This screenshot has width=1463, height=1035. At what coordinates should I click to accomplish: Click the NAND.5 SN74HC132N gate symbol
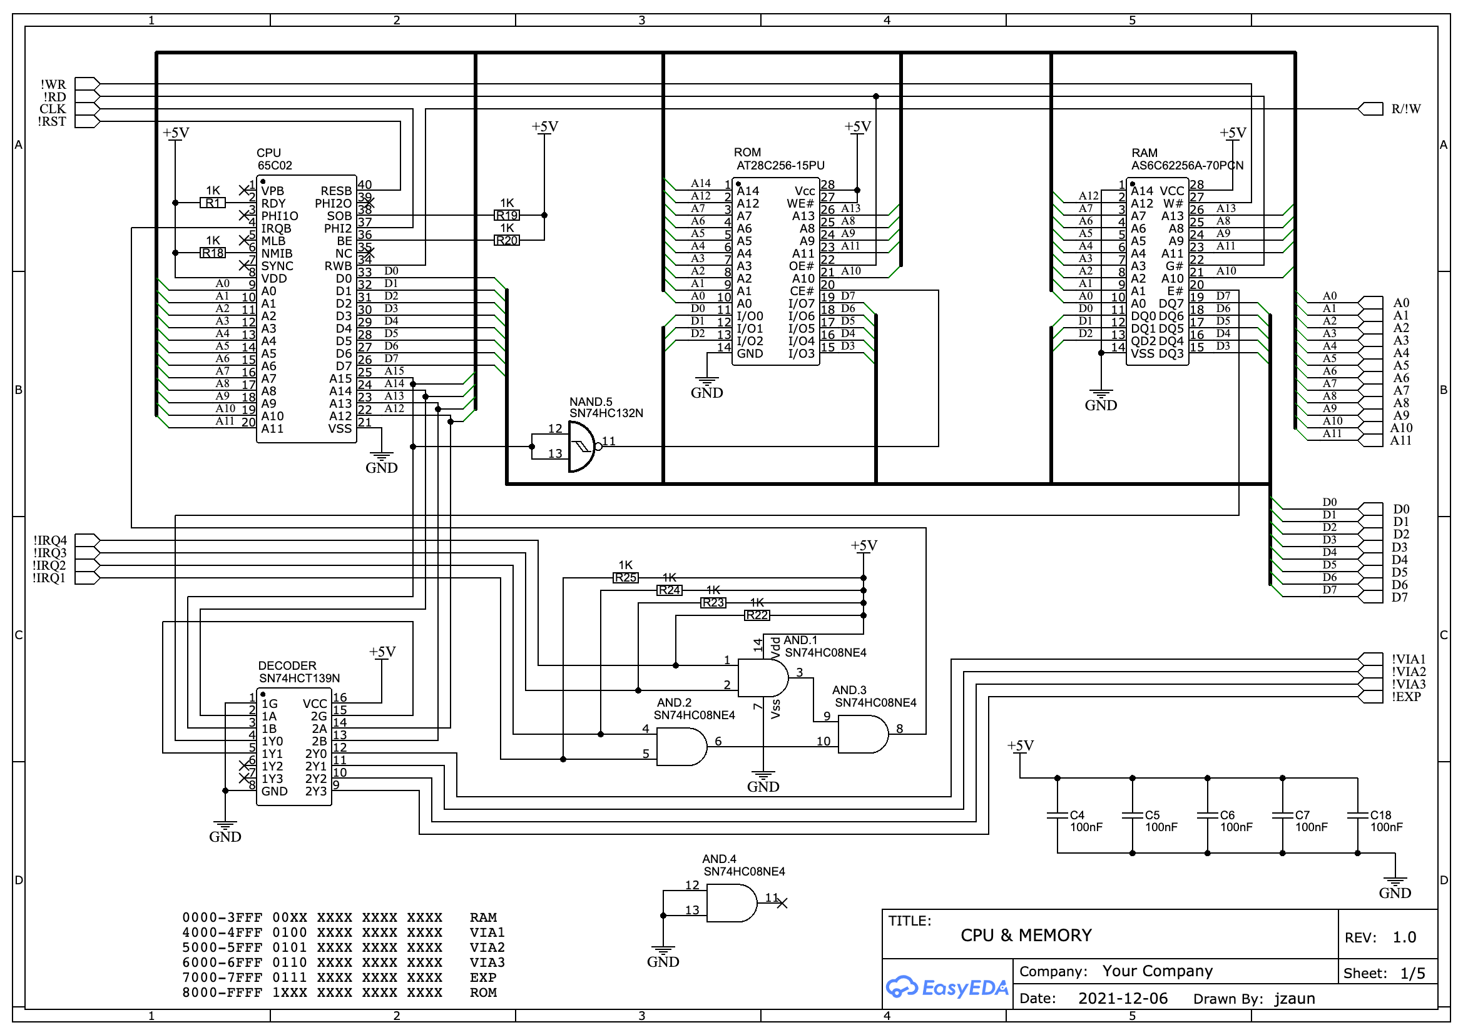coord(580,447)
